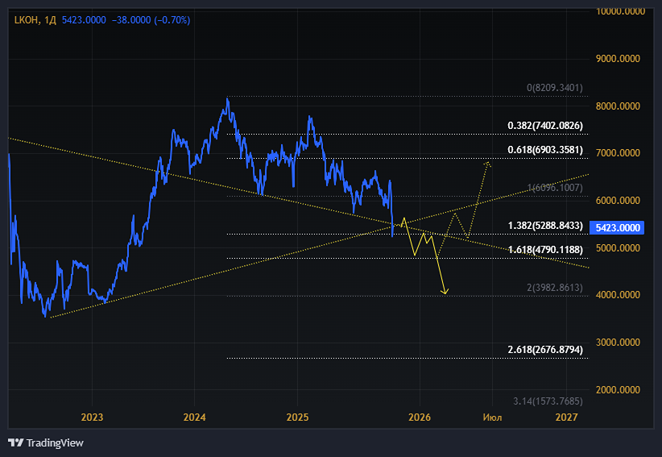Click the 2026 label on time axis
The image size is (662, 457).
[x=420, y=418]
